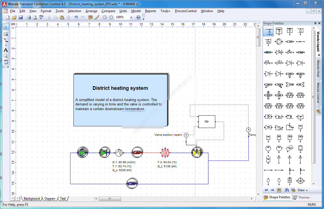The height and width of the screenshot is (209, 324).
Task: Switch to the Wanda Control palette tab
Action: [x=318, y=93]
